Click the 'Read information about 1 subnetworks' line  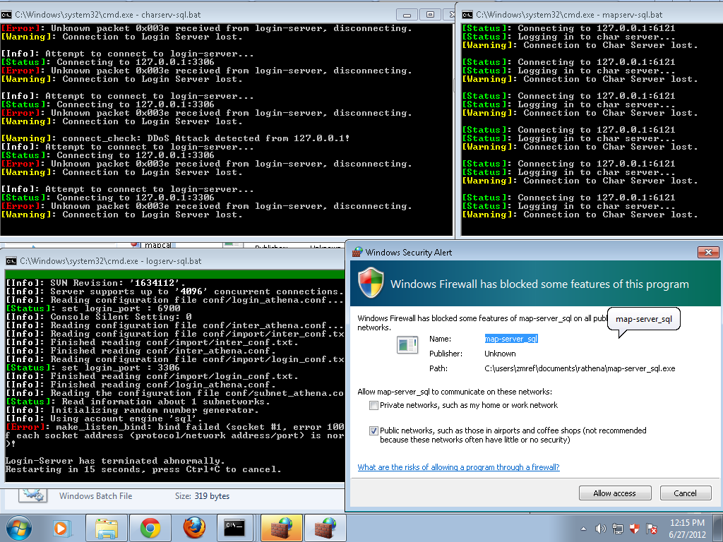coord(138,402)
